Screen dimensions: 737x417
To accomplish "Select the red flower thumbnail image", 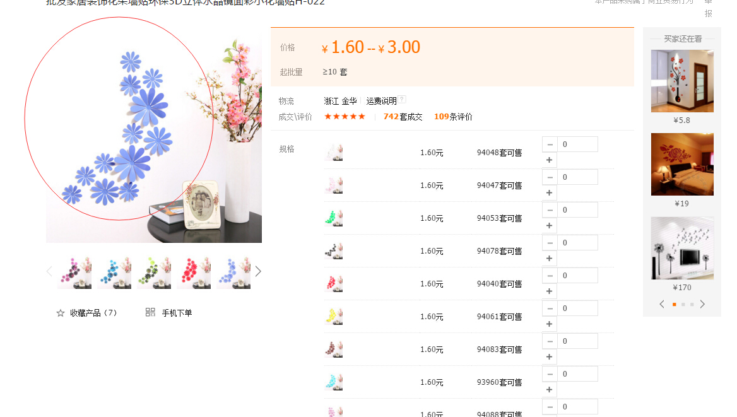I will click(194, 273).
